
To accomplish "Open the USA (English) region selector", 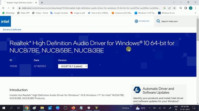I will tap(142, 21).
